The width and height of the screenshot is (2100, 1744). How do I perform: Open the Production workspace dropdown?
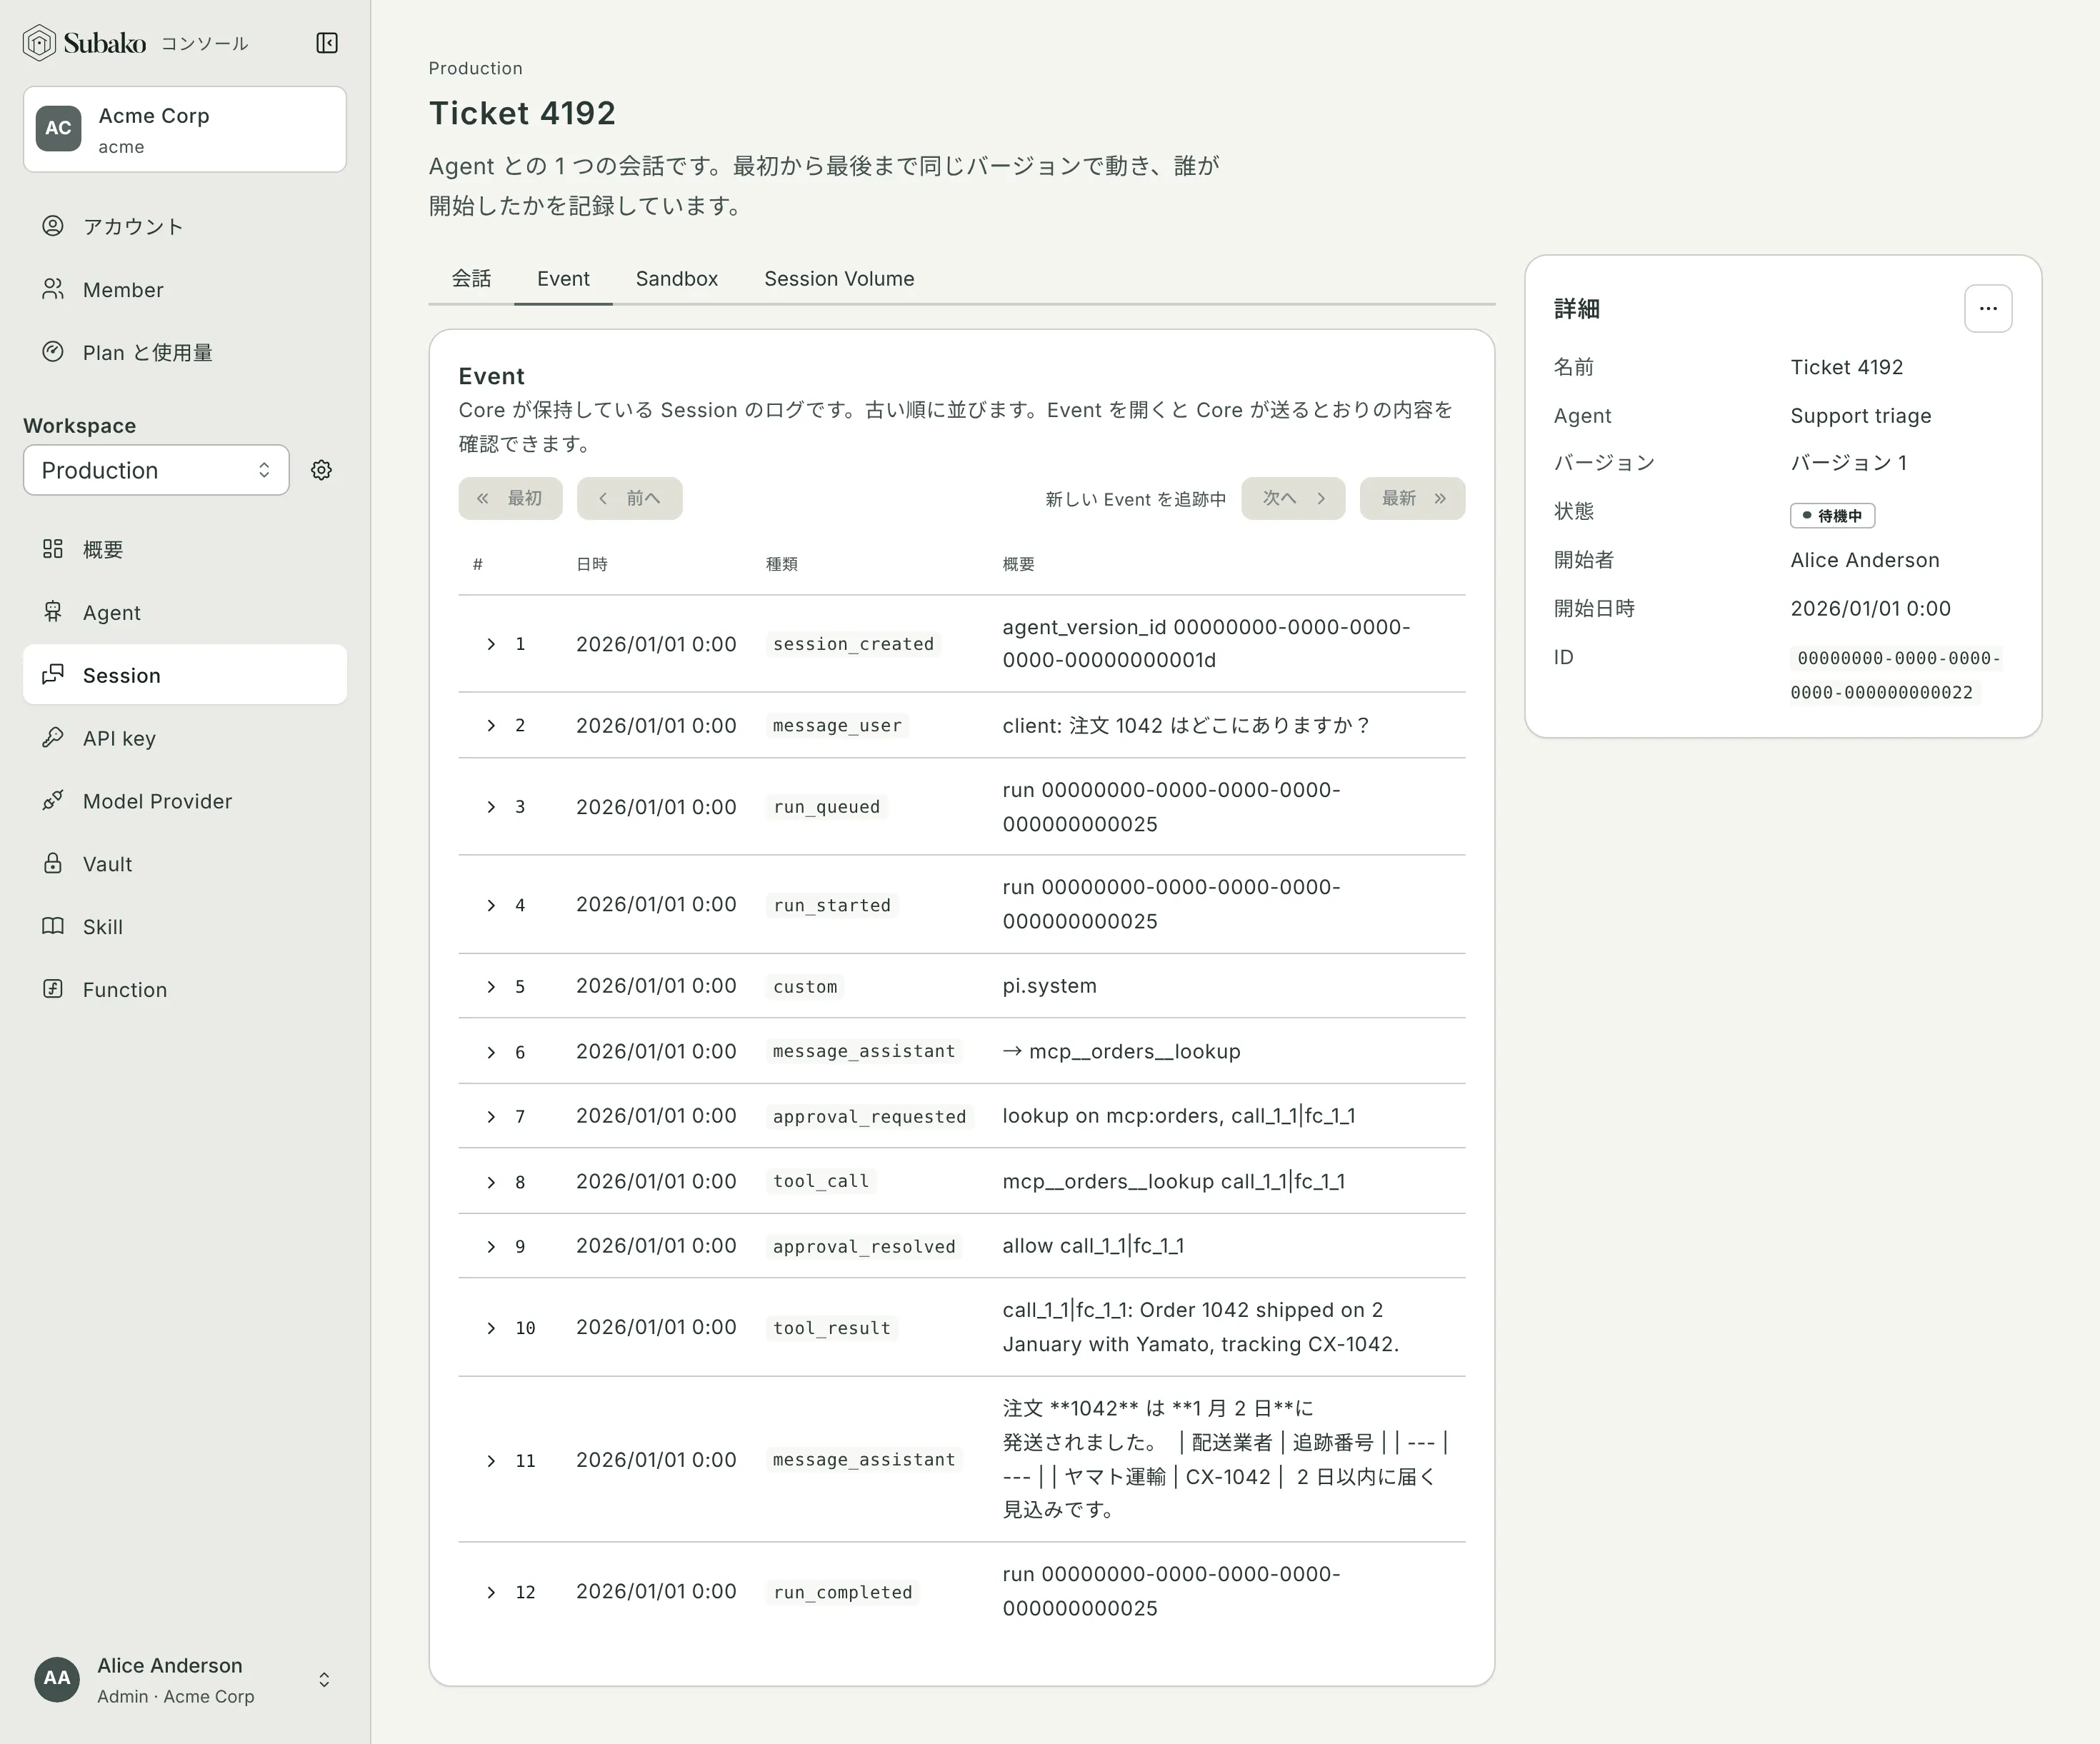click(x=156, y=470)
